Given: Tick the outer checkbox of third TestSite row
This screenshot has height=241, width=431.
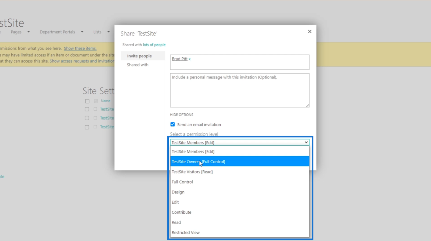Looking at the screenshot, I should (x=87, y=127).
